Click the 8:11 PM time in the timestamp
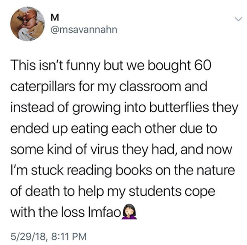The image size is (247, 245). (69, 236)
